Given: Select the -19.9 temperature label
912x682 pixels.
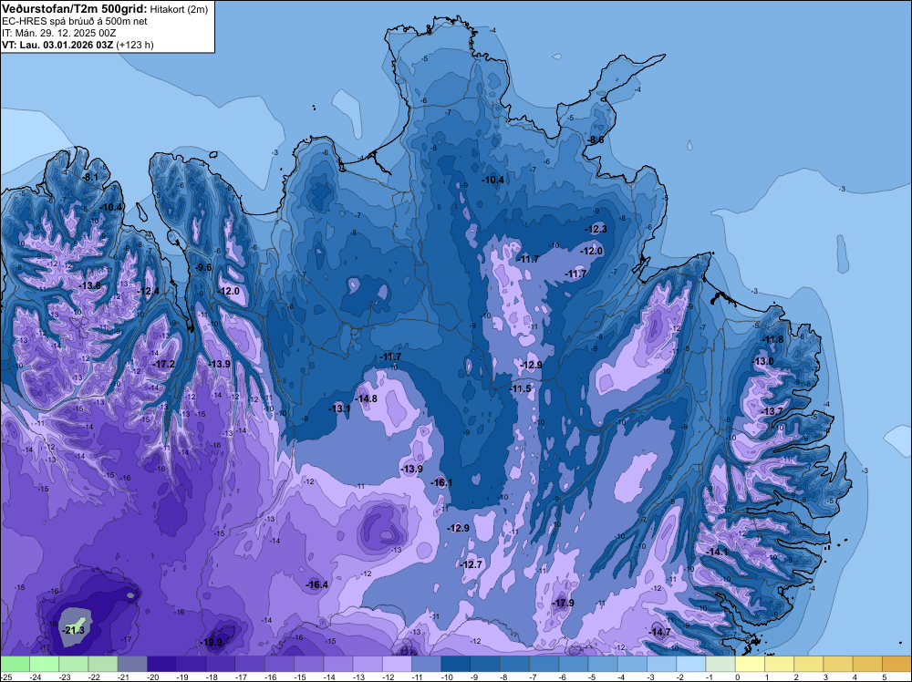Looking at the screenshot, I should point(212,643).
